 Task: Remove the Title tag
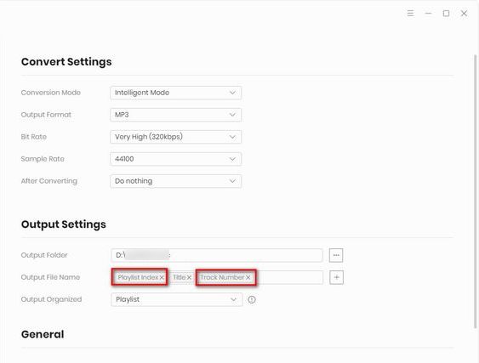189,277
